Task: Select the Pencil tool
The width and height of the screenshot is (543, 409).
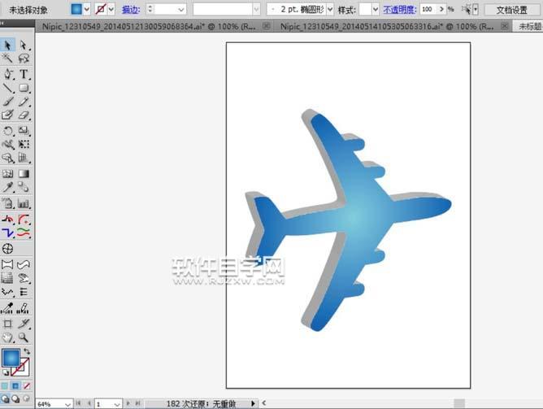Action: (24, 102)
